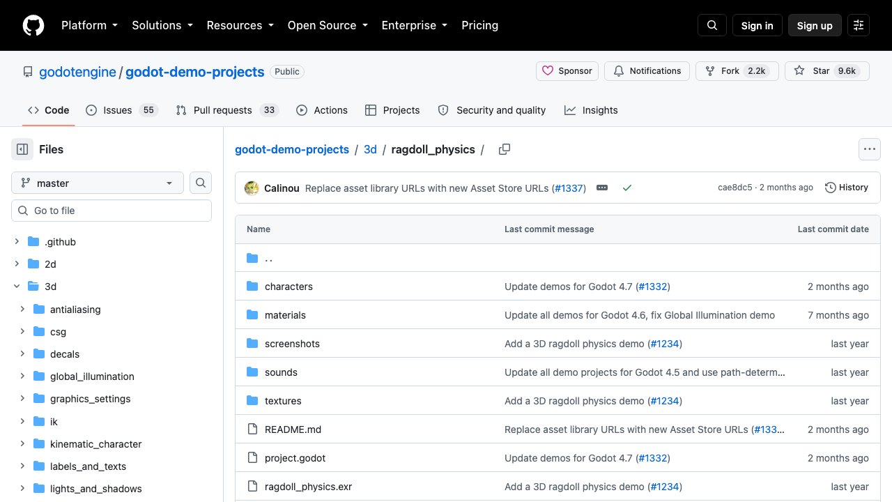Sponsor the godotengine project
Viewport: 892px width, 502px height.
point(567,71)
